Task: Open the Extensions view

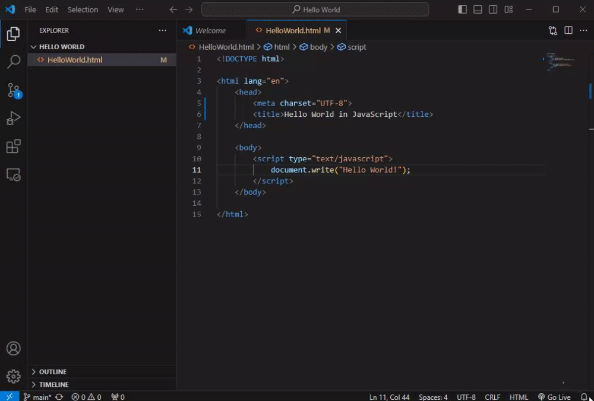Action: click(x=14, y=146)
